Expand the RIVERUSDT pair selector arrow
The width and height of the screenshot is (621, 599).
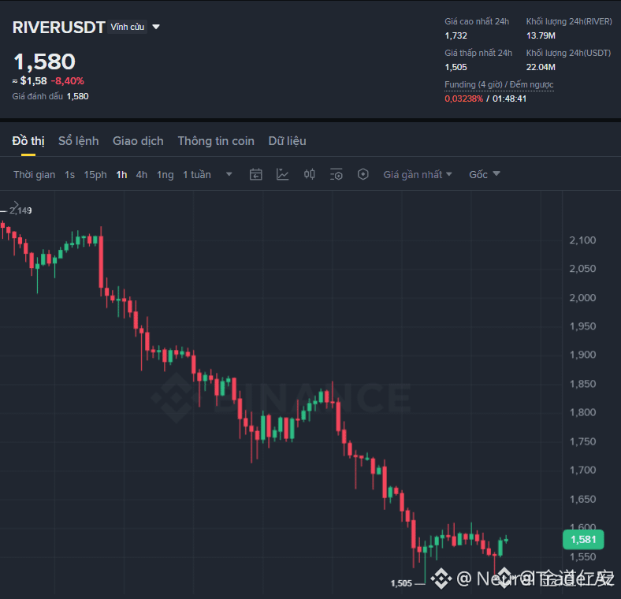(x=156, y=27)
